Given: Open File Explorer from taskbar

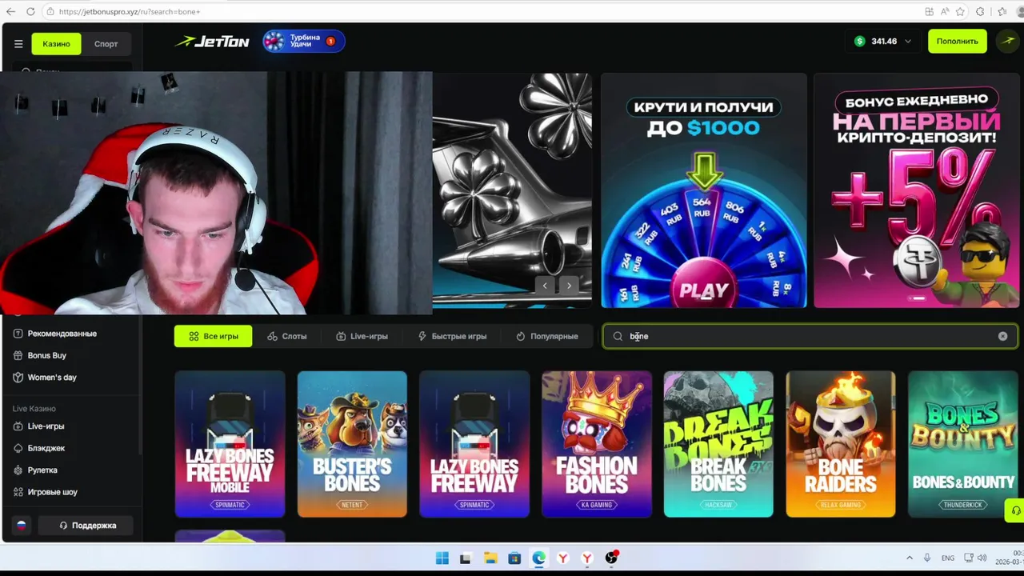Looking at the screenshot, I should click(x=490, y=558).
